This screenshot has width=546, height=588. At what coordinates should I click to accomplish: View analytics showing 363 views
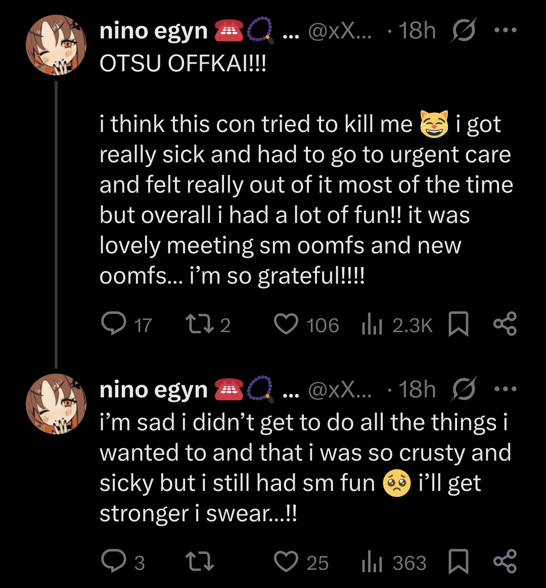point(372,563)
